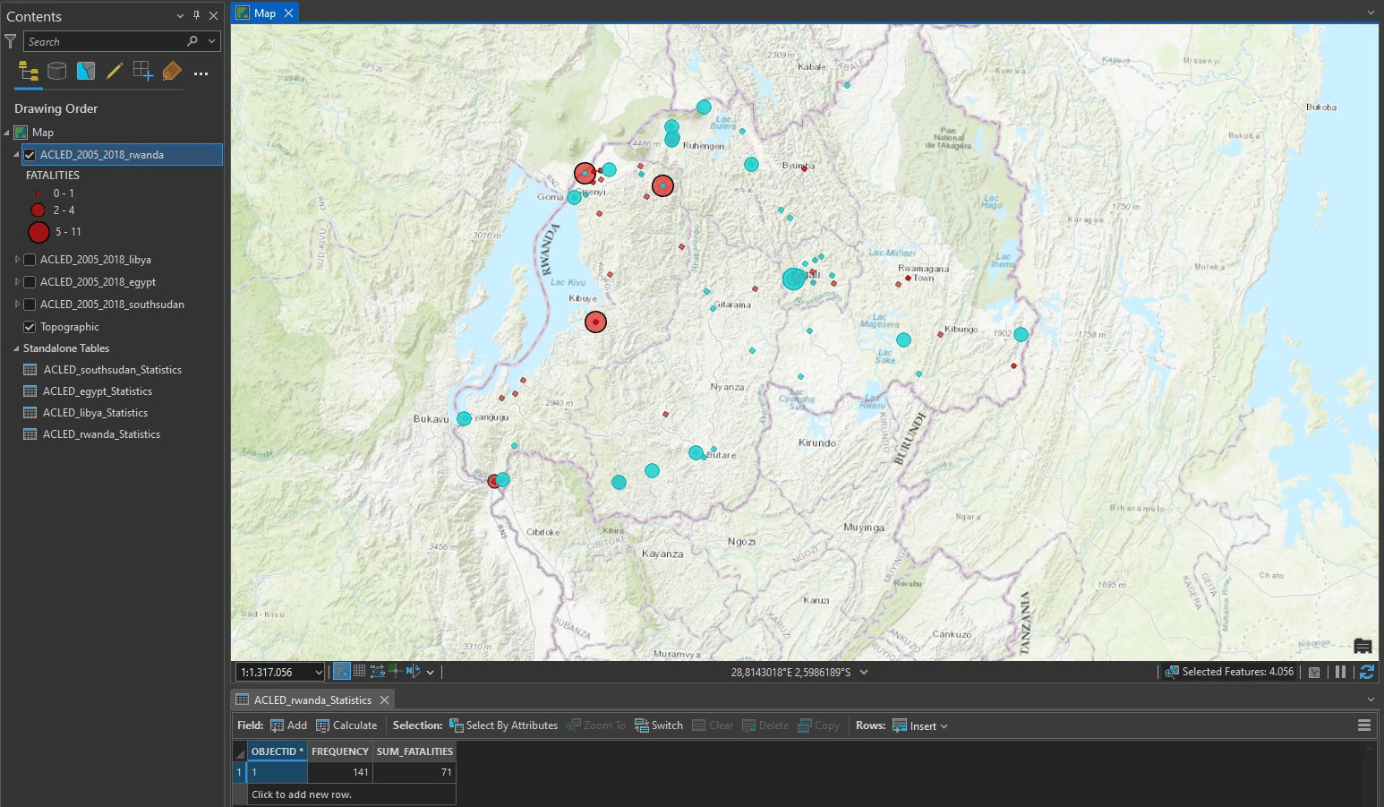Click the constraints icon under map
Image resolution: width=1384 pixels, height=807 pixels.
pos(378,671)
